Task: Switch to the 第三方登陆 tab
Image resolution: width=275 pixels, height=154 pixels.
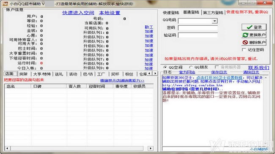Action: [213, 13]
